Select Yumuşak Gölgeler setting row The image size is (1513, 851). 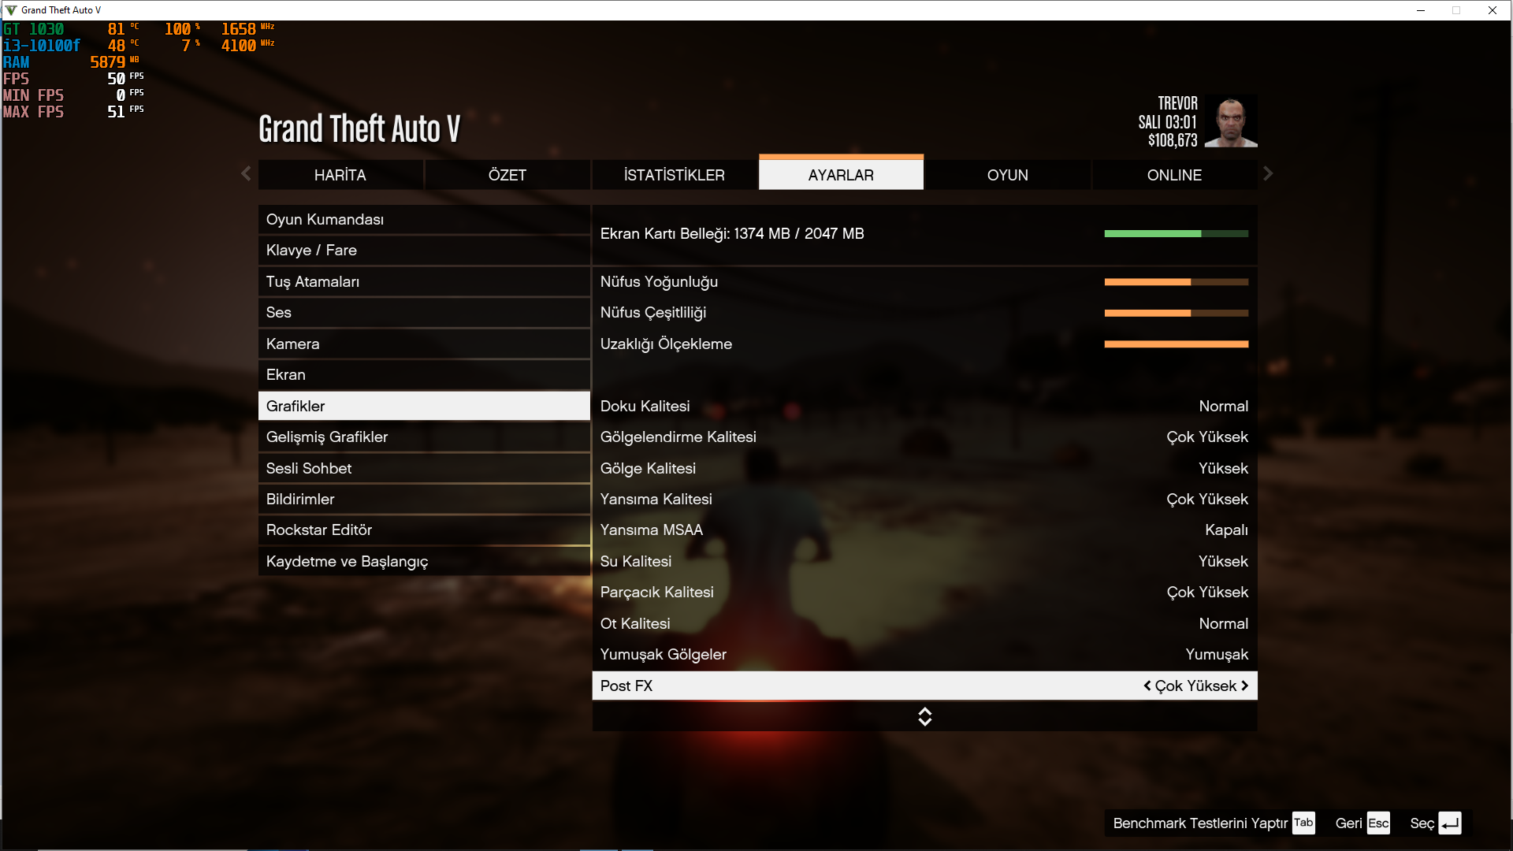coord(924,655)
